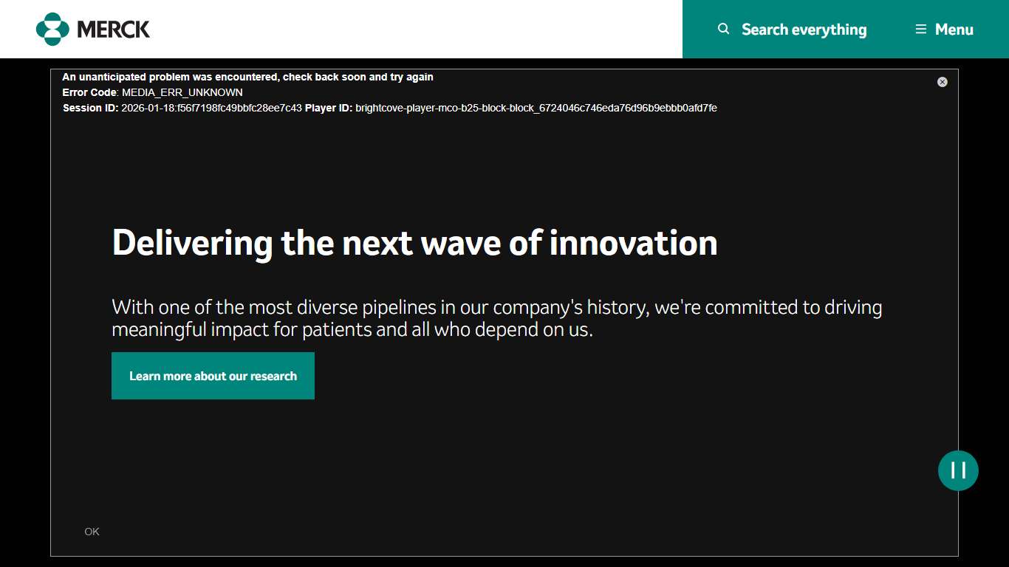Click the Error Code label

pos(89,92)
